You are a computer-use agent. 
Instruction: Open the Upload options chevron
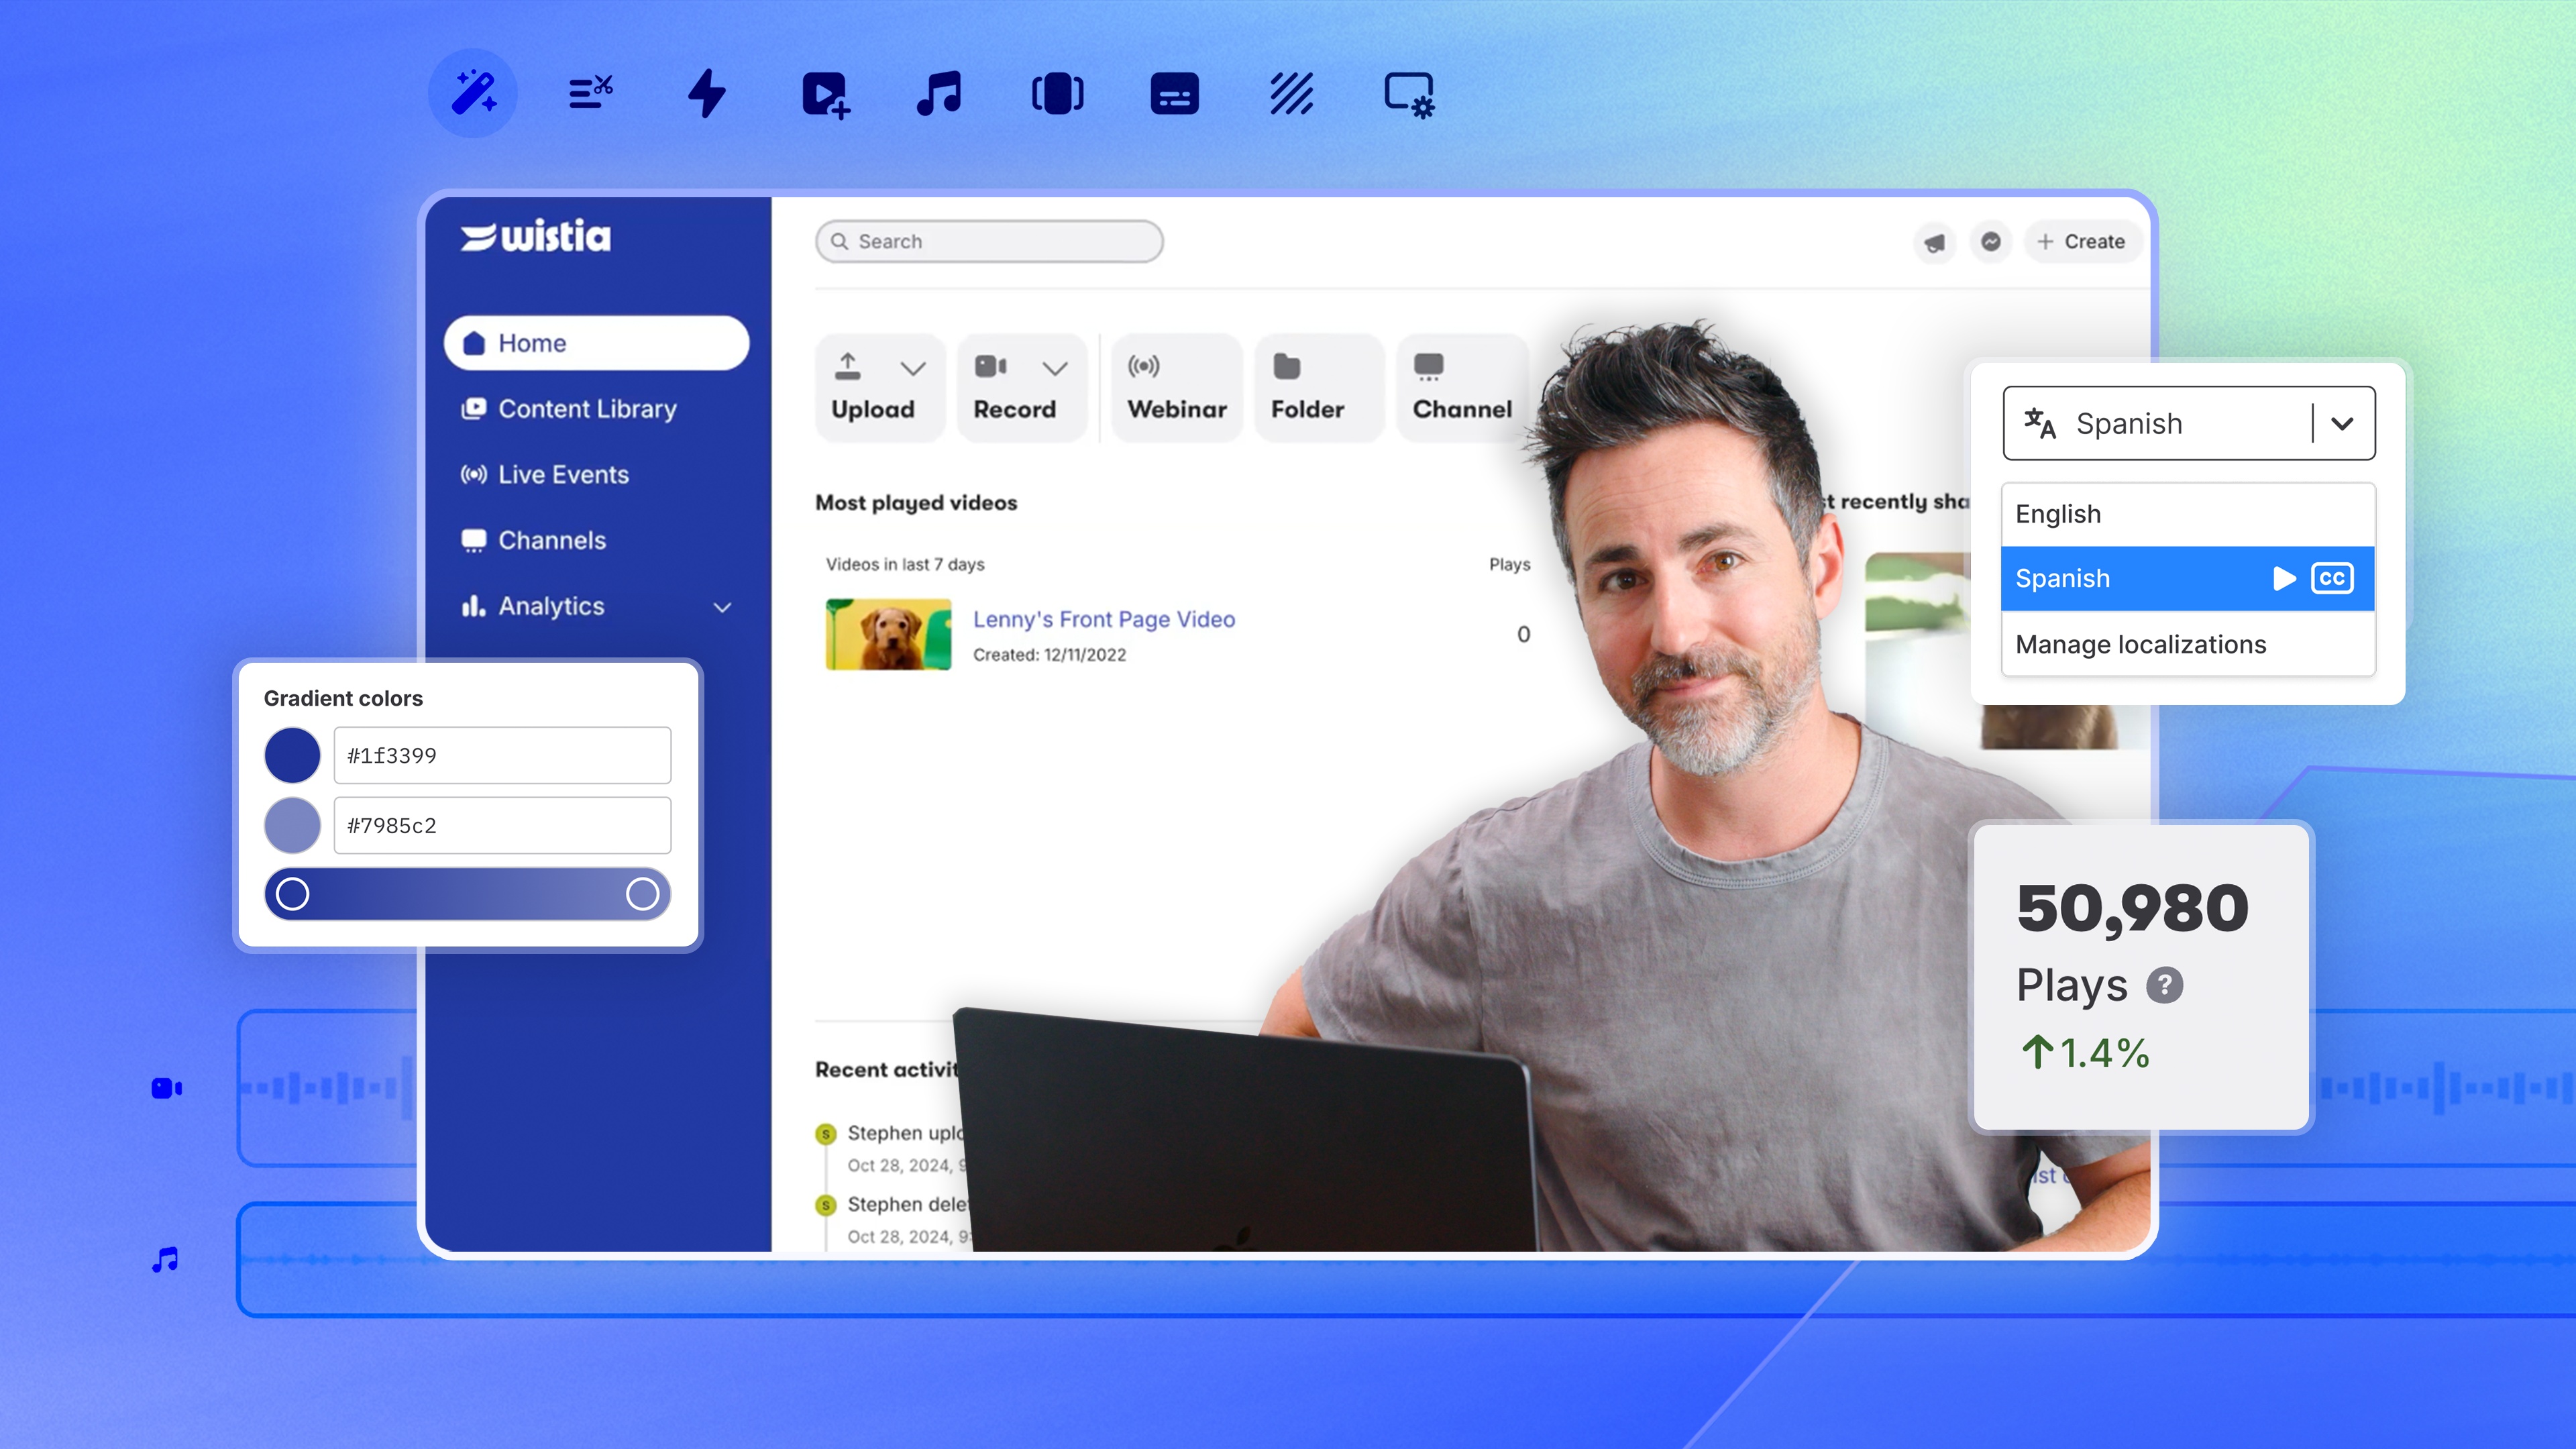(912, 368)
